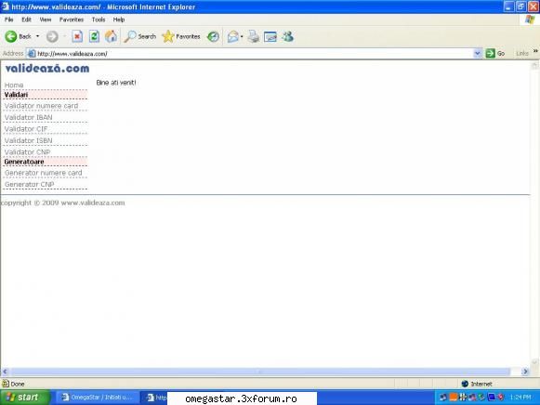This screenshot has width=540, height=405.
Task: Expand the Back button history dropdown arrow
Action: click(x=37, y=36)
